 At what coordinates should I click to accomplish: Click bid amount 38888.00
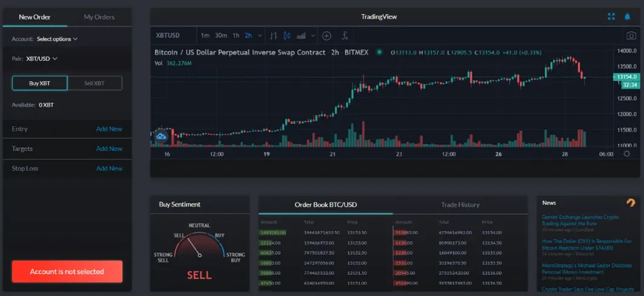click(x=270, y=272)
